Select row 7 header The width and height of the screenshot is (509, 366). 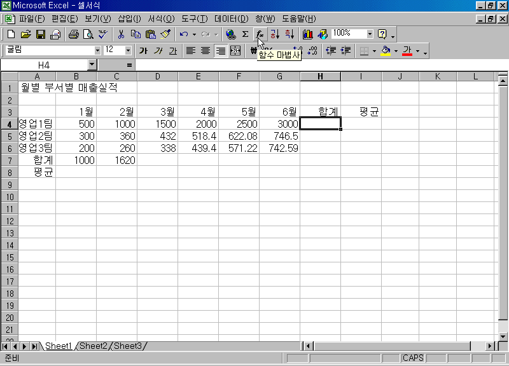point(10,161)
